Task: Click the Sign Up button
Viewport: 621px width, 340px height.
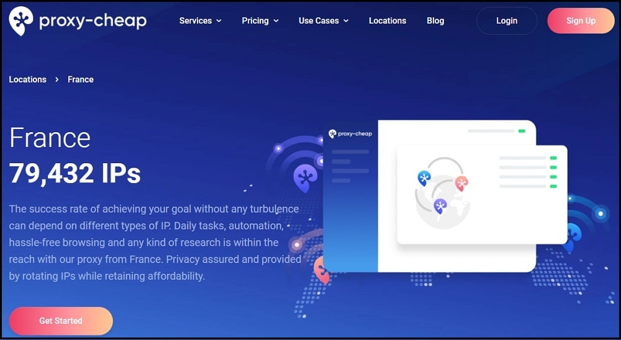Action: (581, 20)
